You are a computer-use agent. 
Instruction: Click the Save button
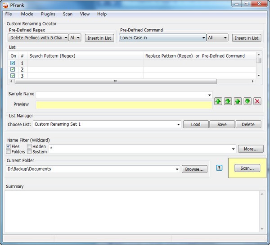pos(222,124)
